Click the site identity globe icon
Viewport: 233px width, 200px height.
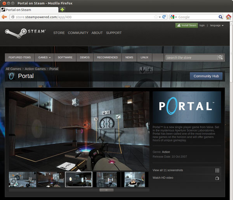(x=13, y=17)
